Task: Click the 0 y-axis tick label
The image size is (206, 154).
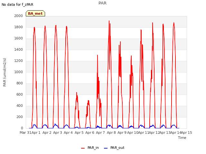Action: (22, 128)
